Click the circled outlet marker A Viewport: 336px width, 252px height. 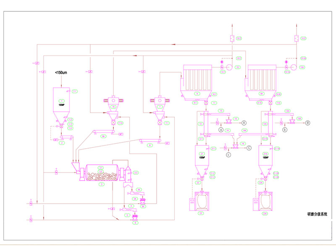(x=244, y=122)
